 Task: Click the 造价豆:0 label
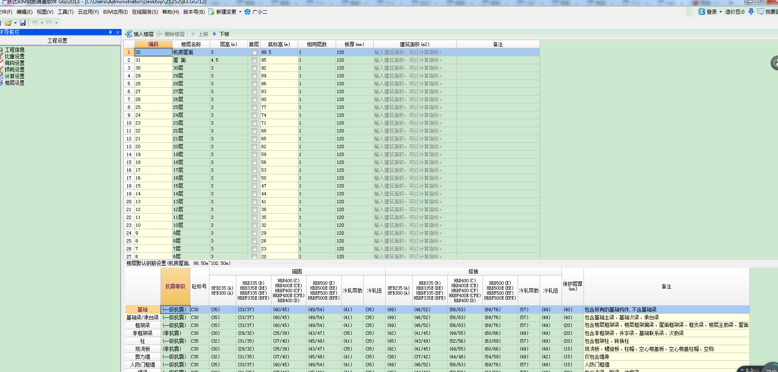(735, 12)
